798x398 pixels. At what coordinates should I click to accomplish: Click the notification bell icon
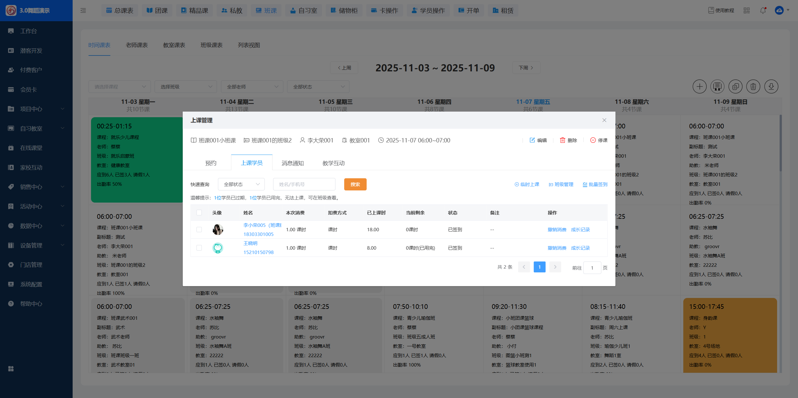[x=763, y=11]
